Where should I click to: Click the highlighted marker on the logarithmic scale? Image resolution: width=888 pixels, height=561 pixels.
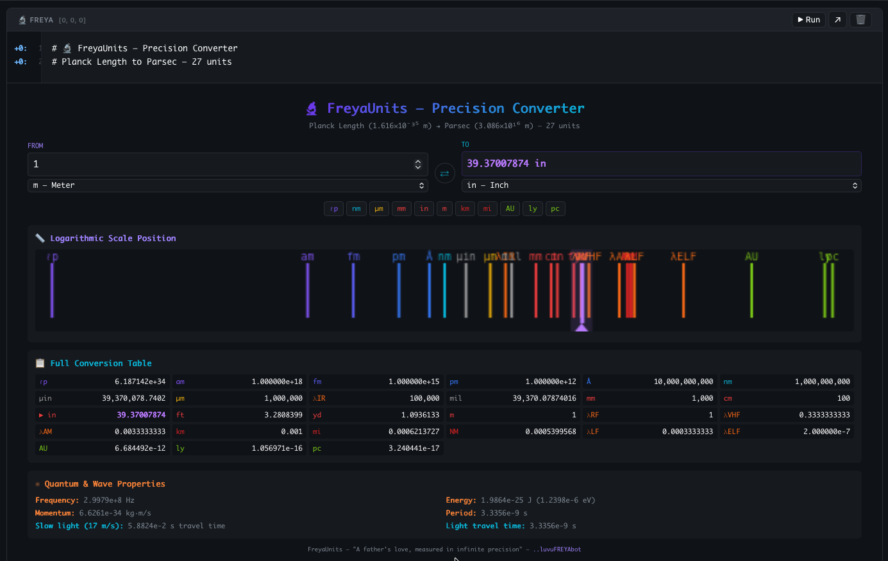click(x=581, y=289)
